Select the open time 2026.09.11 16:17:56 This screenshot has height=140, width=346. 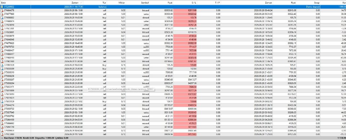[x=74, y=7]
